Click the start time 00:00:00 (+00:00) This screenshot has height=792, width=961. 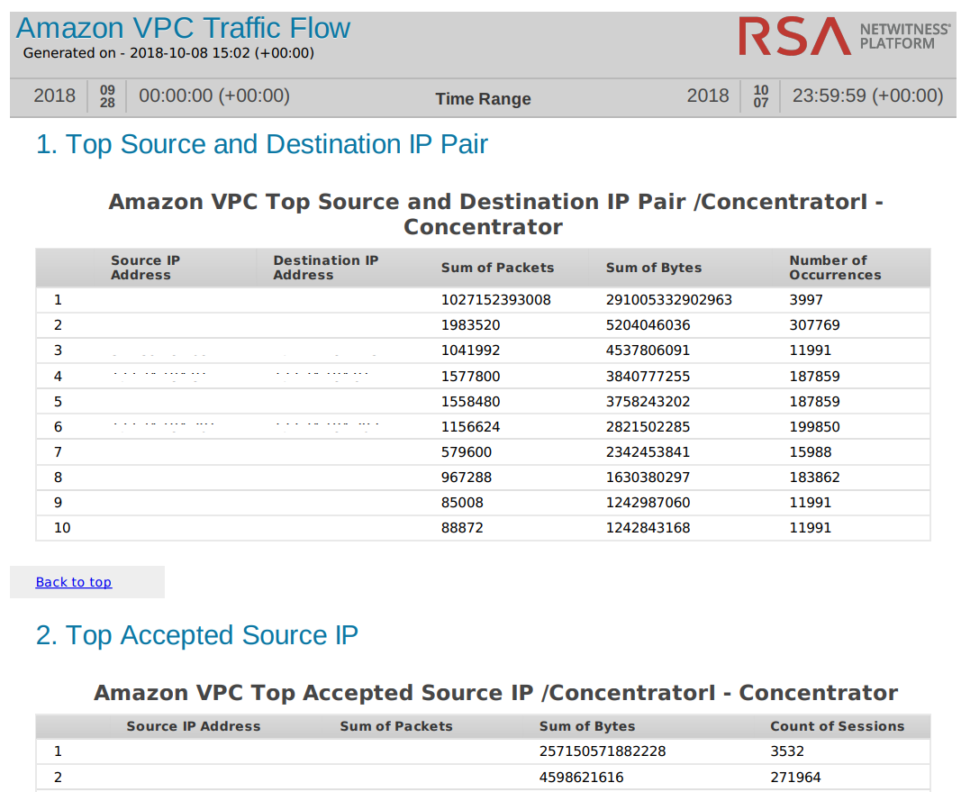[x=214, y=96]
